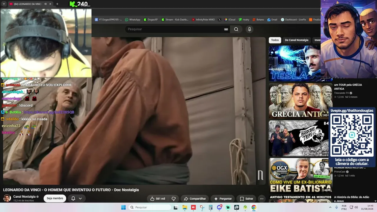This screenshot has width=377, height=212.
Task: Open the WhatsApp bookmark
Action: (x=133, y=20)
